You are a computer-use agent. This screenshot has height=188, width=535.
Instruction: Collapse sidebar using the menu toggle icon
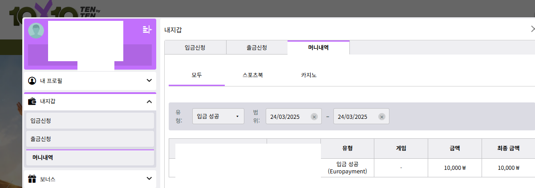[x=147, y=30]
